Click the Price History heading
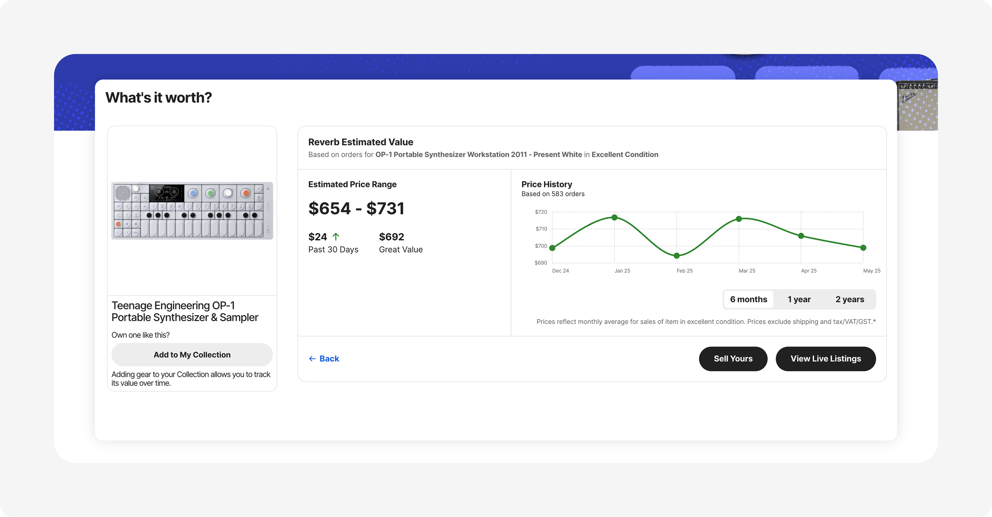This screenshot has height=517, width=992. pyautogui.click(x=547, y=184)
